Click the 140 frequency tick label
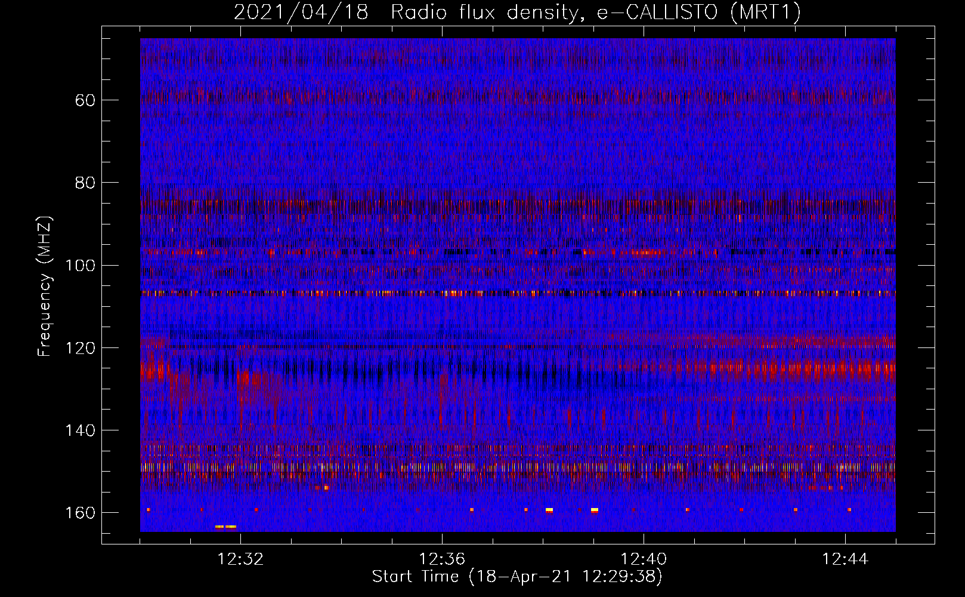Image resolution: width=965 pixels, height=597 pixels. pyautogui.click(x=81, y=430)
